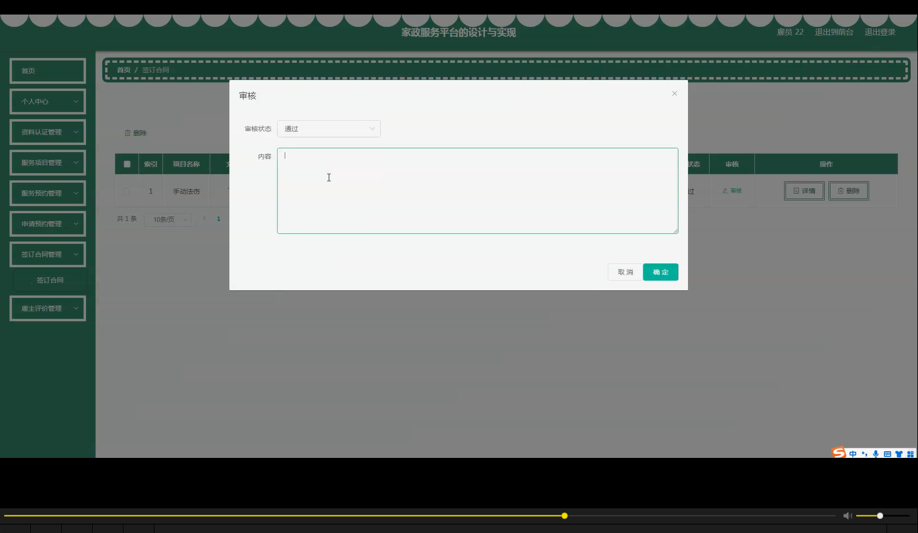Click the IME microphone voice input icon

876,454
